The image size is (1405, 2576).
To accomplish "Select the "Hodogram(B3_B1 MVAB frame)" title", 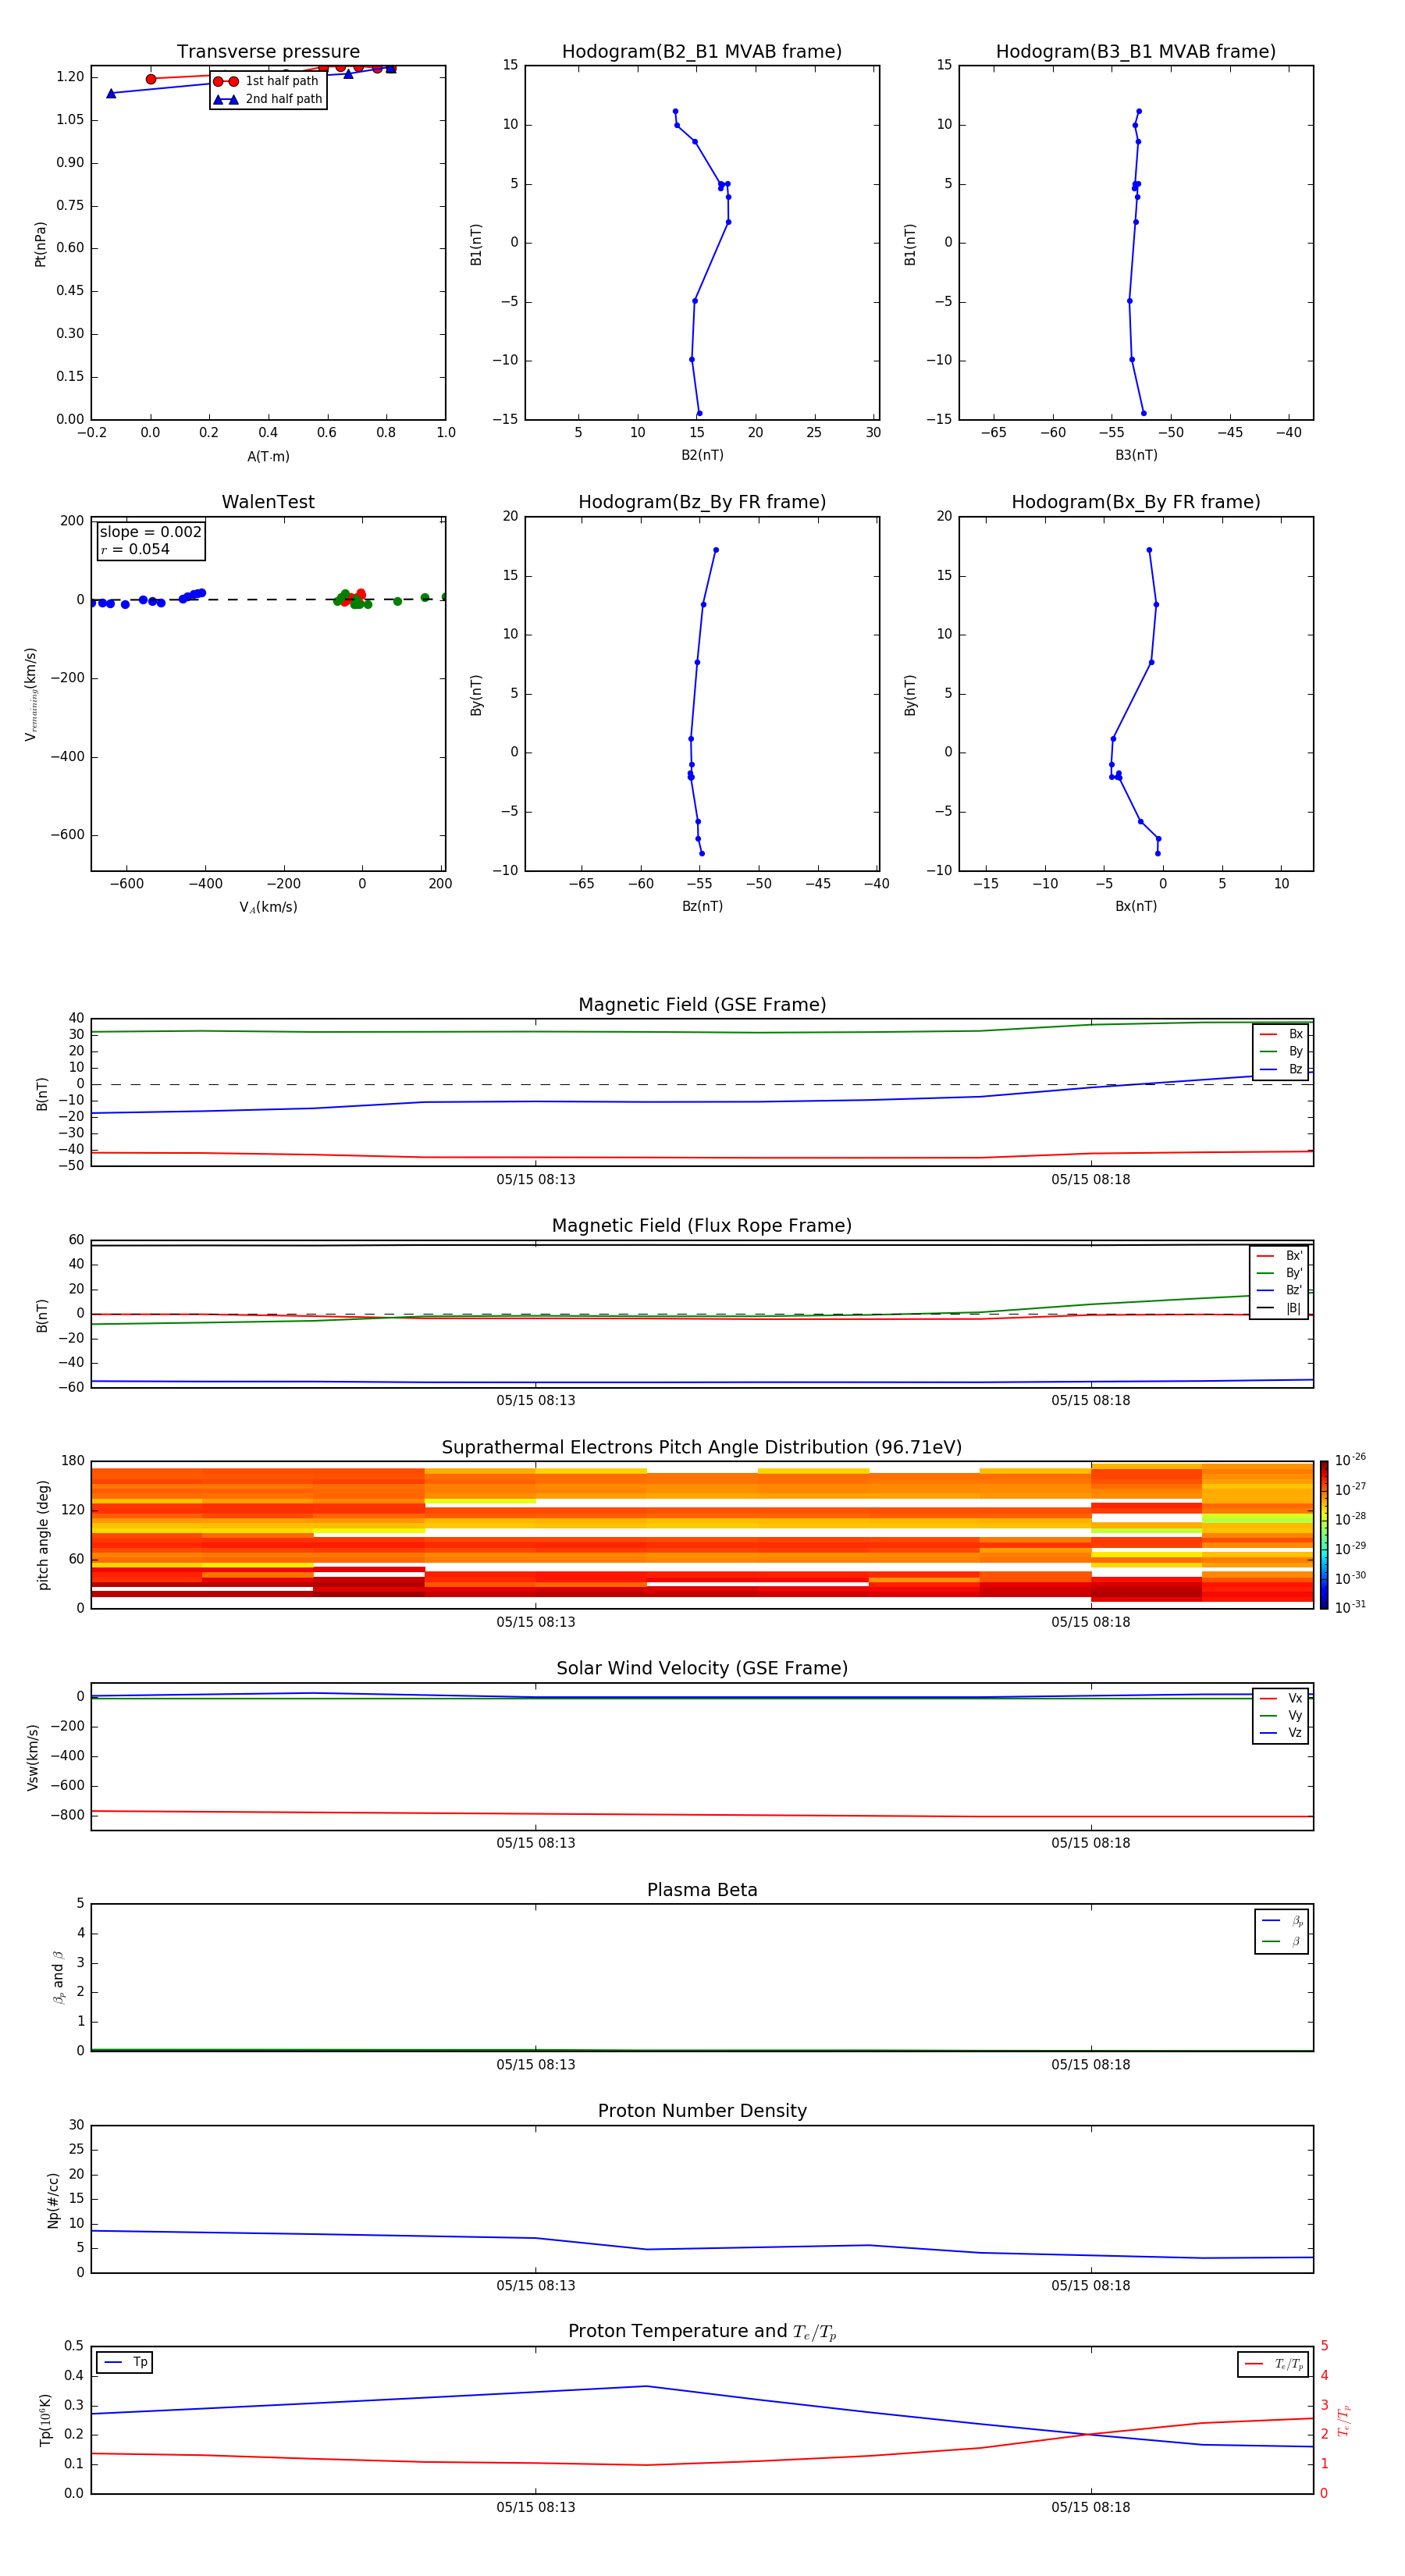I will (1136, 52).
